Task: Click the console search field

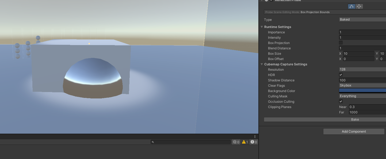Action: pyautogui.click(x=190, y=142)
